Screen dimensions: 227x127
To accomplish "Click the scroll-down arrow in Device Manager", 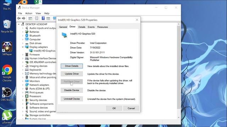I will (x=178, y=117).
